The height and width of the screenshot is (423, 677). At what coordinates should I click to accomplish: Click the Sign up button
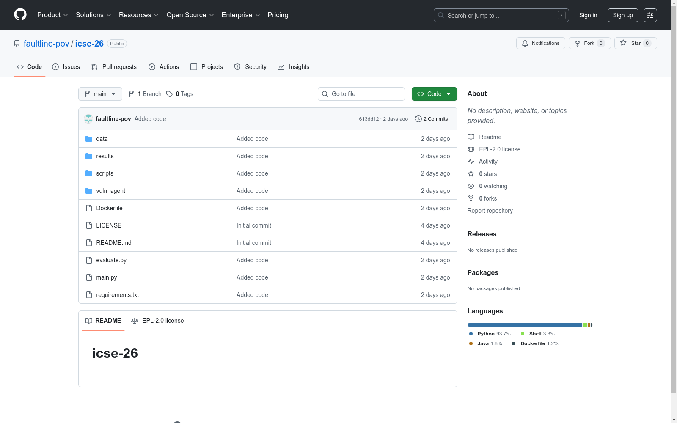(x=623, y=15)
